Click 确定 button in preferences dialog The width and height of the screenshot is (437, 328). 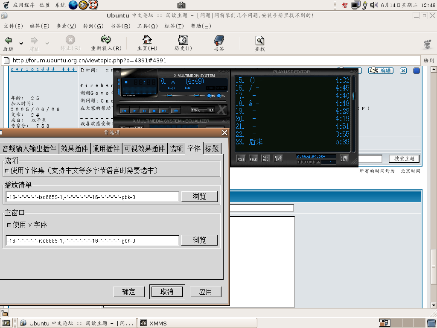129,292
